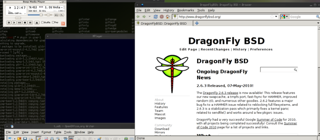This screenshot has height=140, width=320.
Task: Open the EQ equalizer in Beep Media Player
Action: [x=56, y=15]
